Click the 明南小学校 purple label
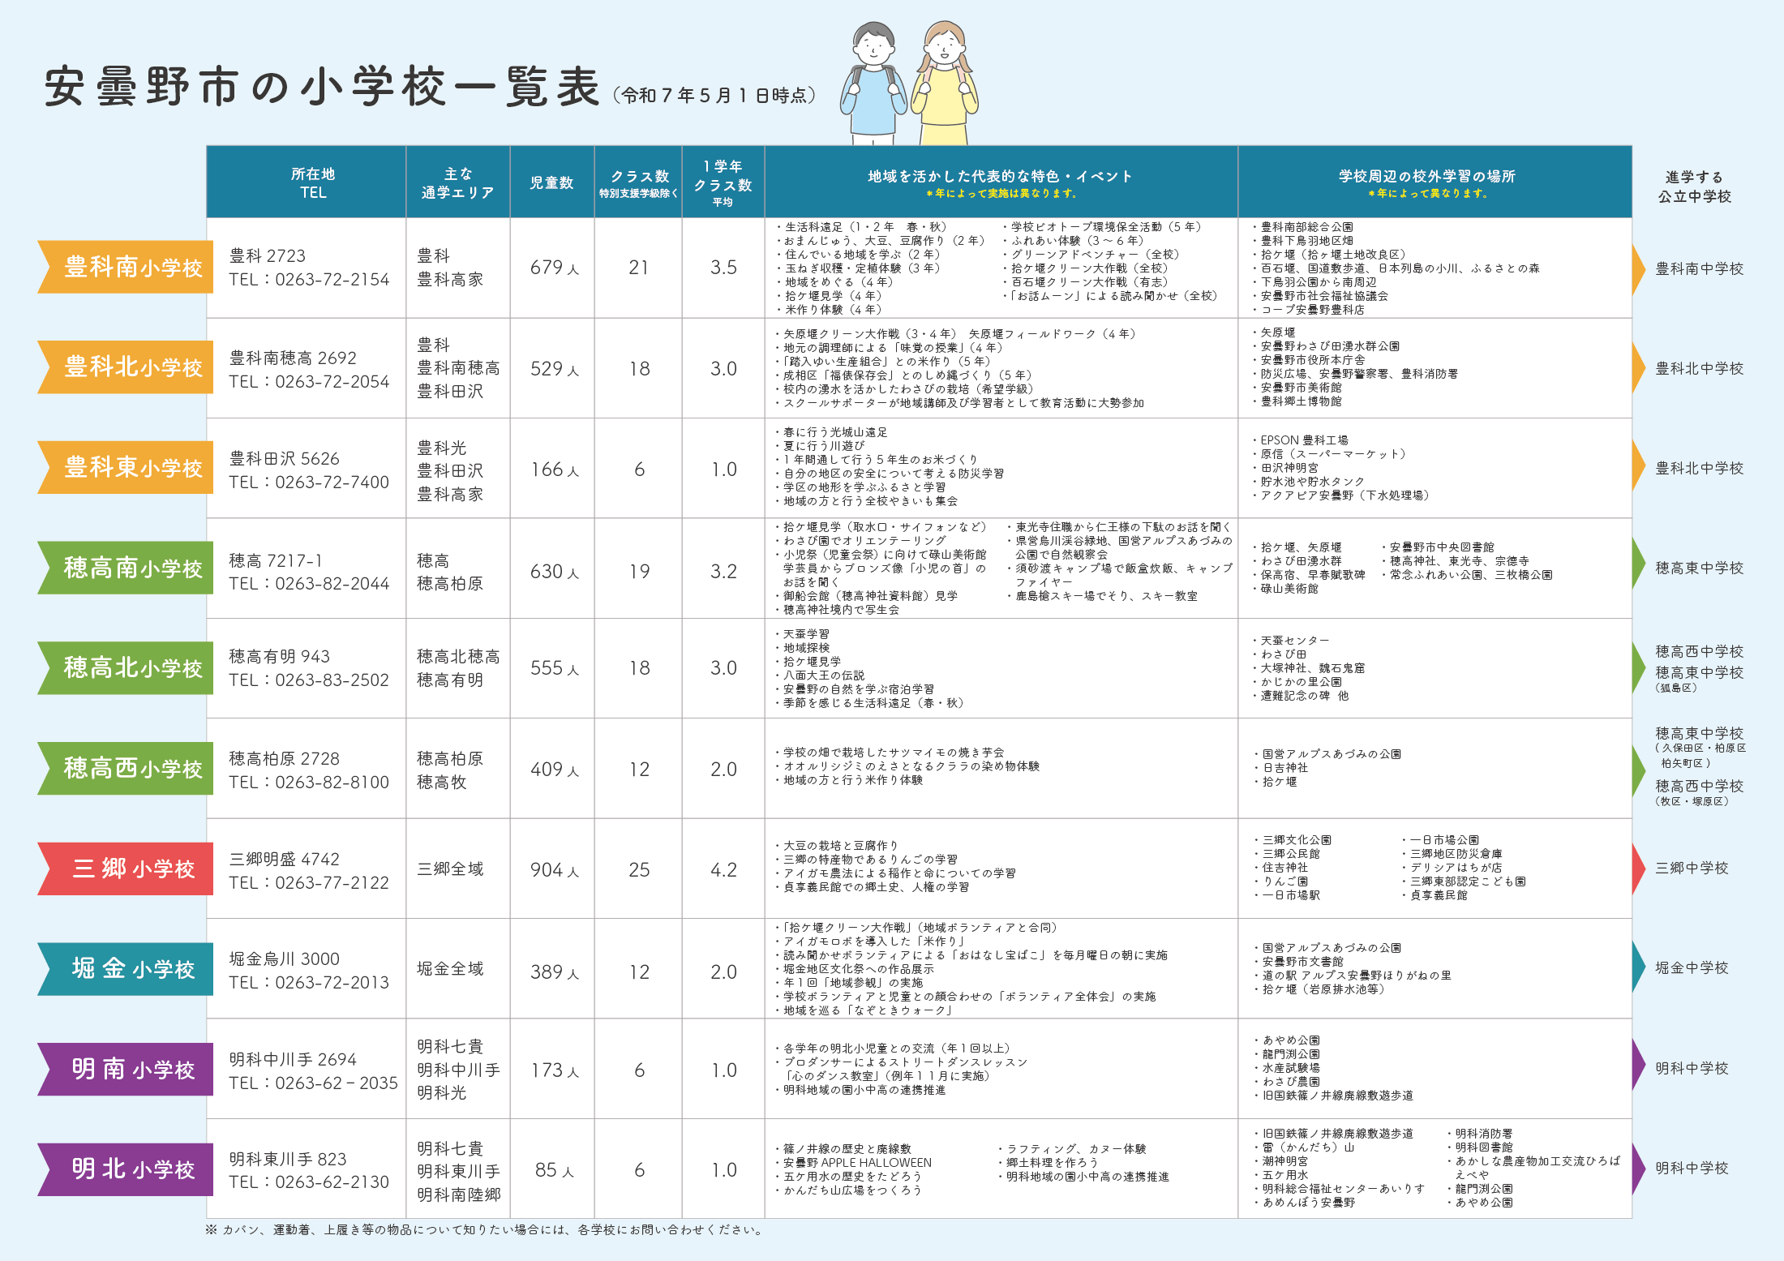Image resolution: width=1784 pixels, height=1261 pixels. pyautogui.click(x=130, y=1069)
